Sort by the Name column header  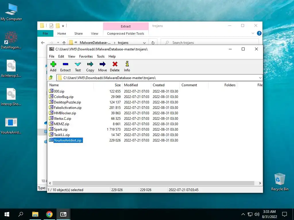click(71, 85)
